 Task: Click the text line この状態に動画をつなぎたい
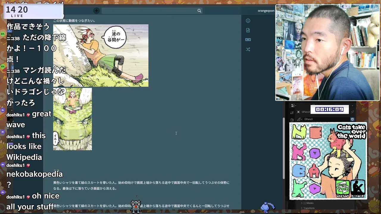pos(74,21)
